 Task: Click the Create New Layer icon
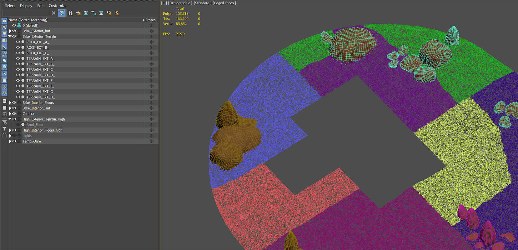[x=78, y=13]
